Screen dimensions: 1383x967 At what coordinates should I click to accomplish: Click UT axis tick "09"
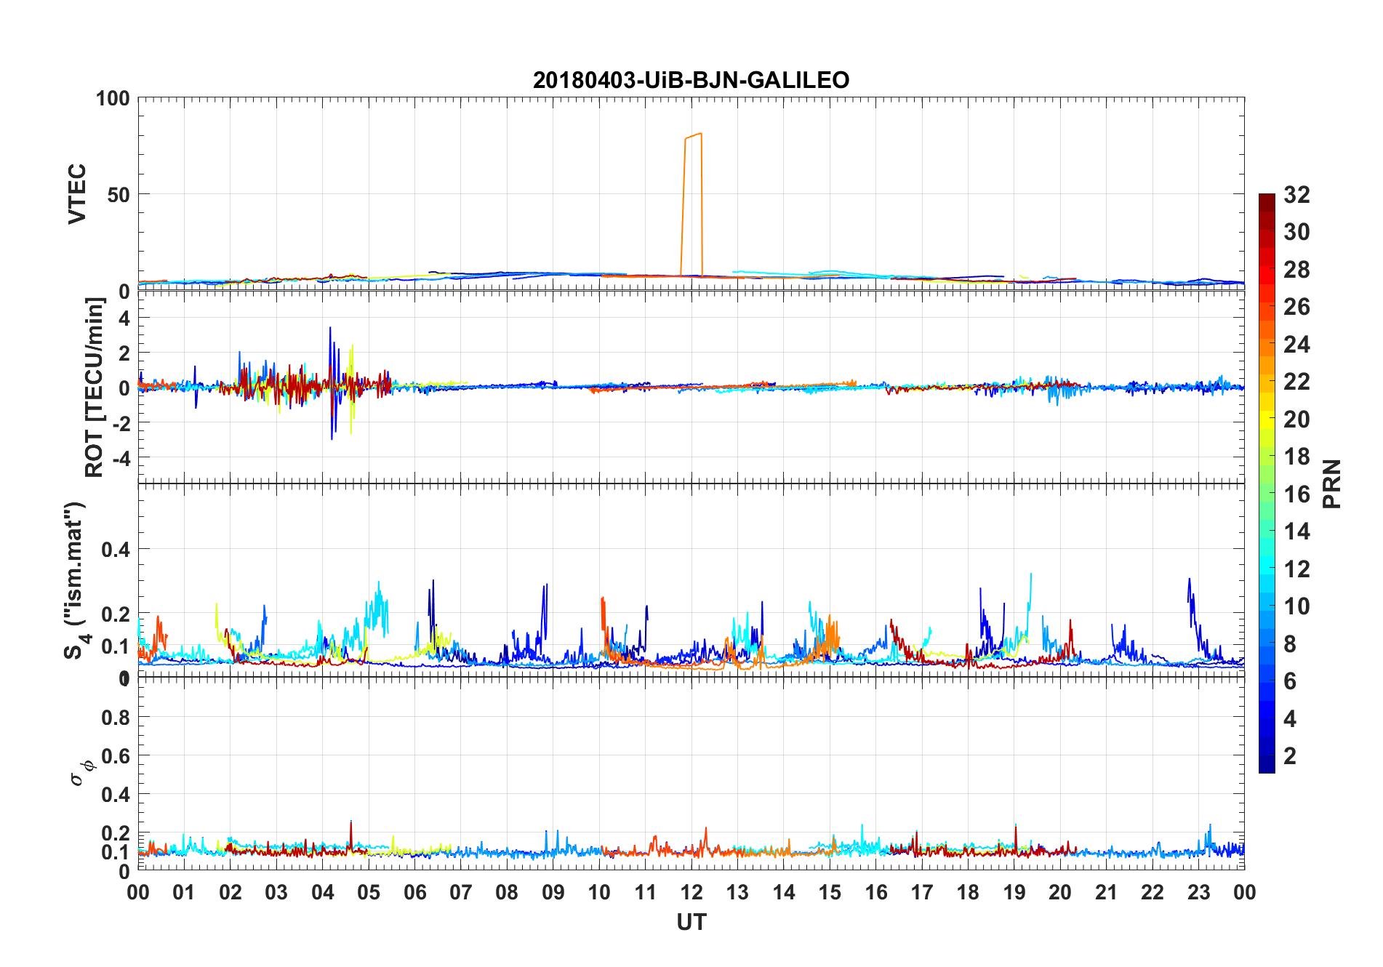pyautogui.click(x=553, y=893)
